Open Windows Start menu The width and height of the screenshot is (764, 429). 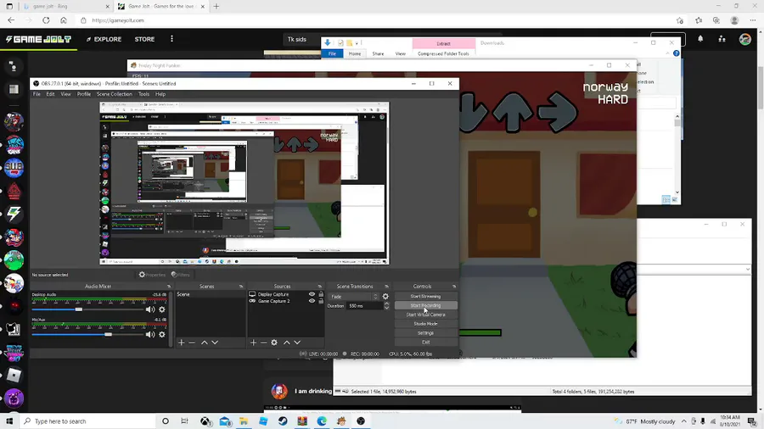coord(9,421)
